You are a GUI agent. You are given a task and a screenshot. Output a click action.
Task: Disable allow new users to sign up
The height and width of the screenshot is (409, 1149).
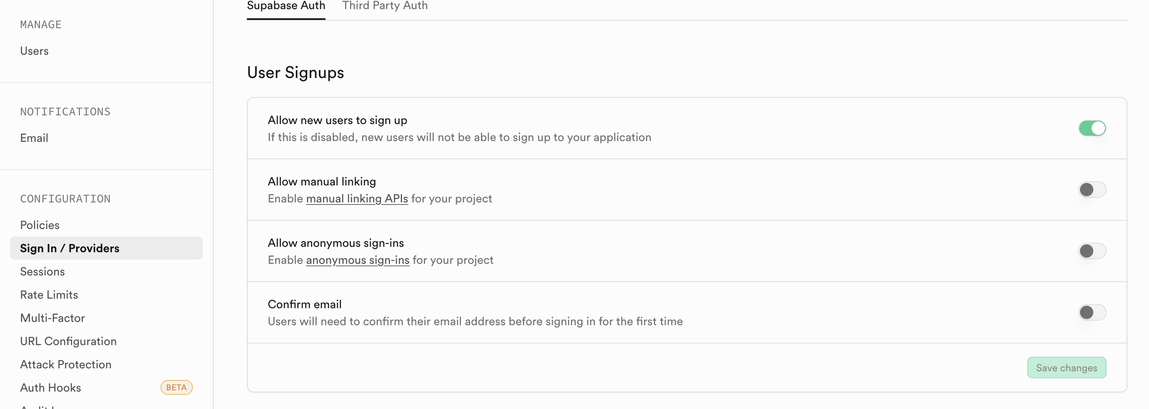tap(1092, 128)
